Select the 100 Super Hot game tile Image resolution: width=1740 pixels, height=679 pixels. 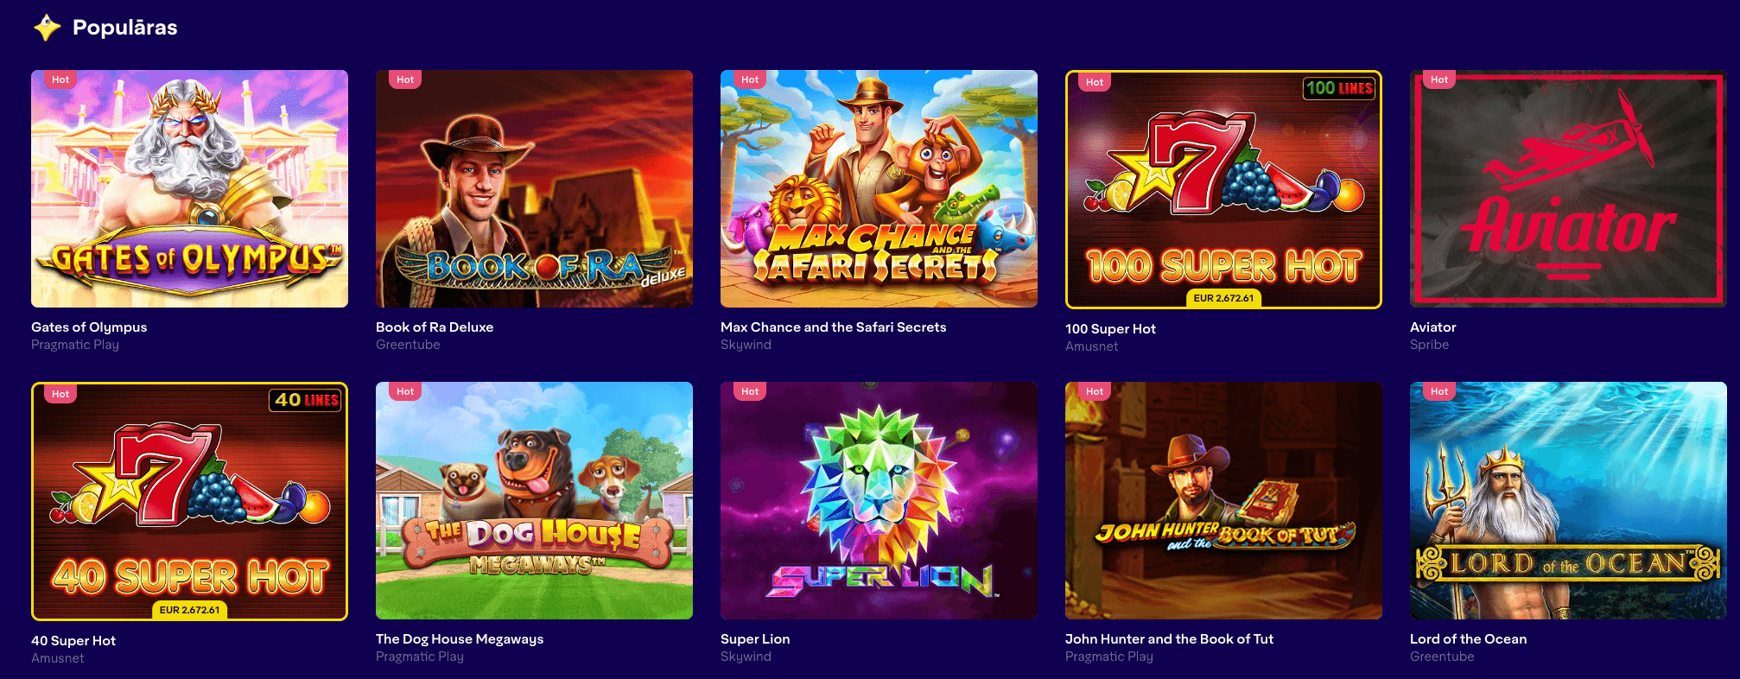click(1223, 189)
